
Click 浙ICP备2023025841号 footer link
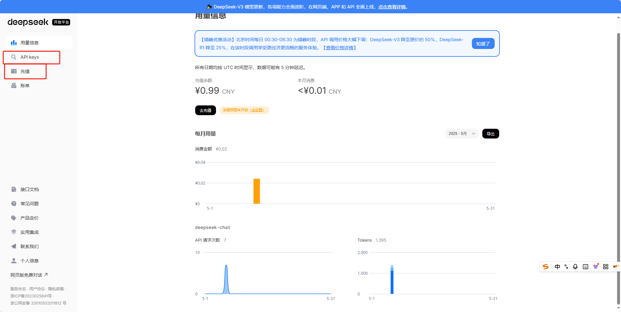coord(31,296)
